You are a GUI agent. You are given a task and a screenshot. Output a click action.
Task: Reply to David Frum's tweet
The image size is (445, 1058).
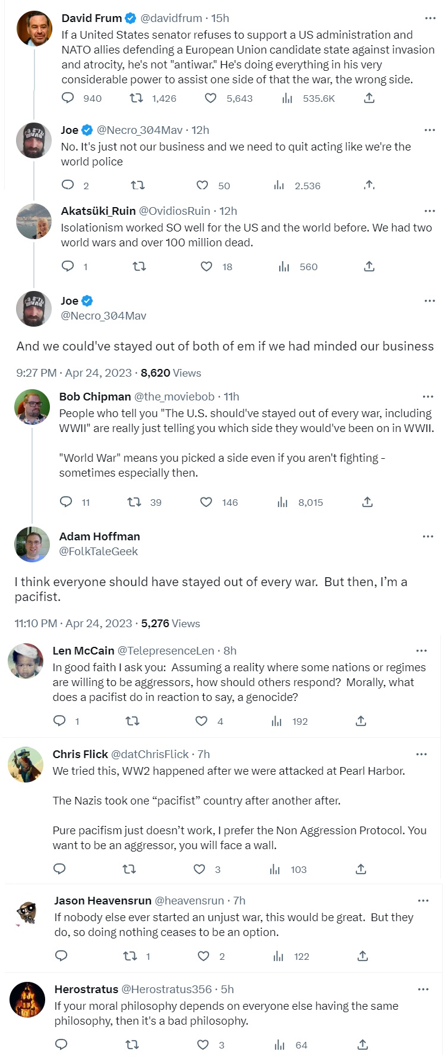(68, 98)
